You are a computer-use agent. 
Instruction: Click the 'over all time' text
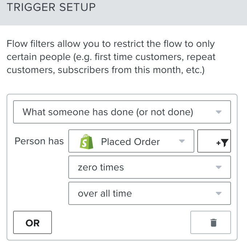105,194
